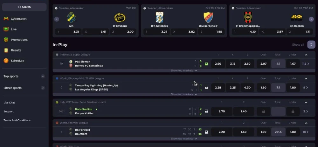Open the Cybersport gamepad icon

pyautogui.click(x=6, y=19)
